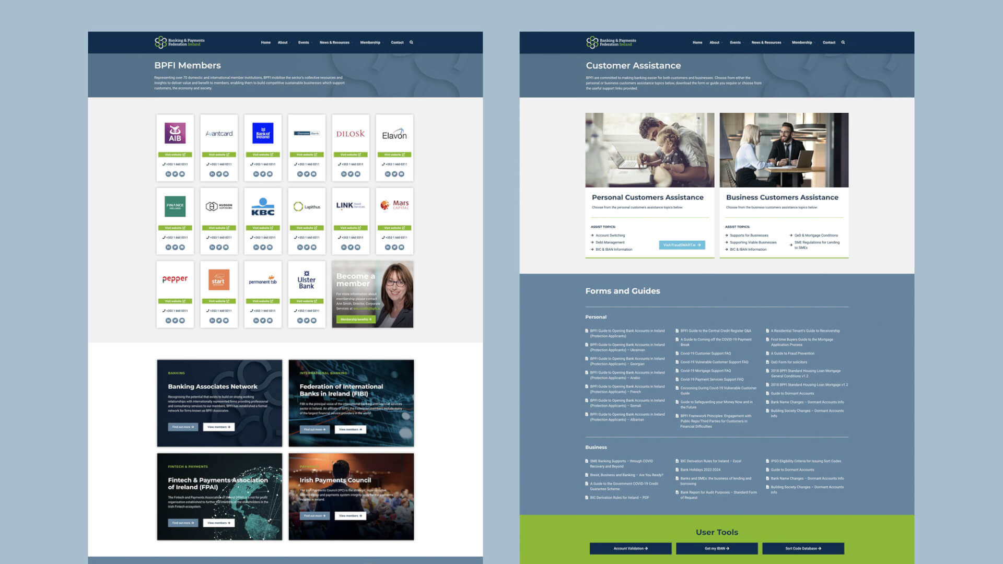
Task: Open the 'News & Resources' navigation menu
Action: tap(334, 42)
